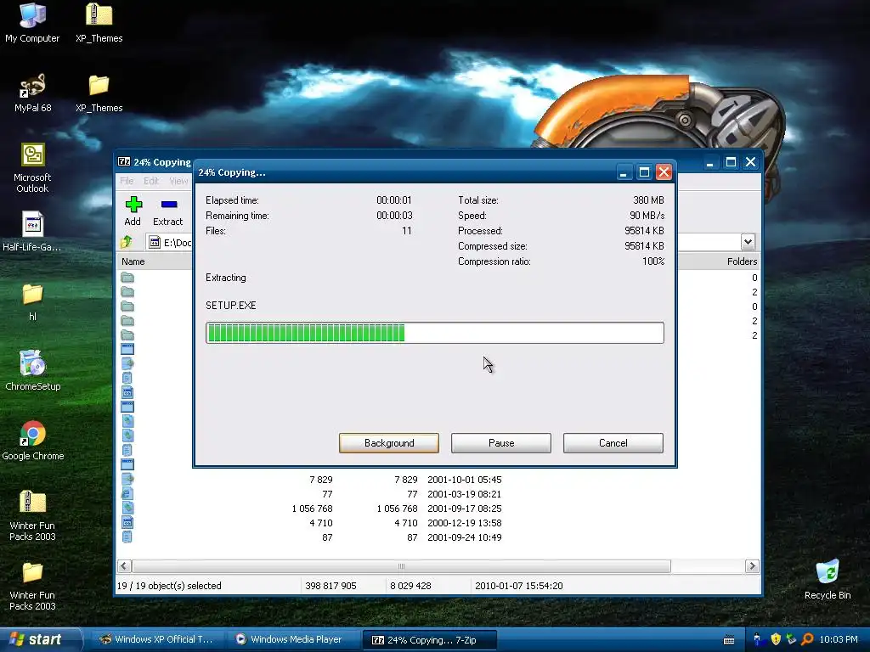Click the green extraction progress bar
The image size is (870, 652).
434,333
